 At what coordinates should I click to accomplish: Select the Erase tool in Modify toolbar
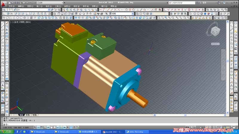pos(7,23)
